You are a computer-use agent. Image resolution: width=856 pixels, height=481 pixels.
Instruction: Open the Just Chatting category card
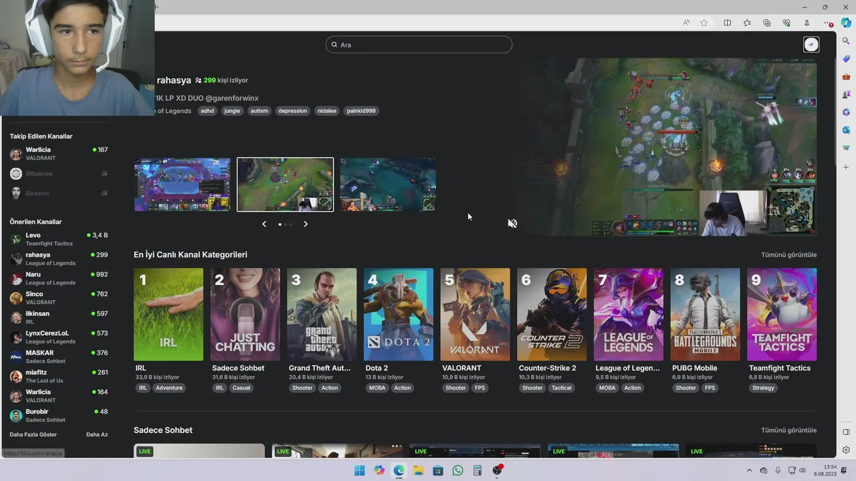click(245, 315)
